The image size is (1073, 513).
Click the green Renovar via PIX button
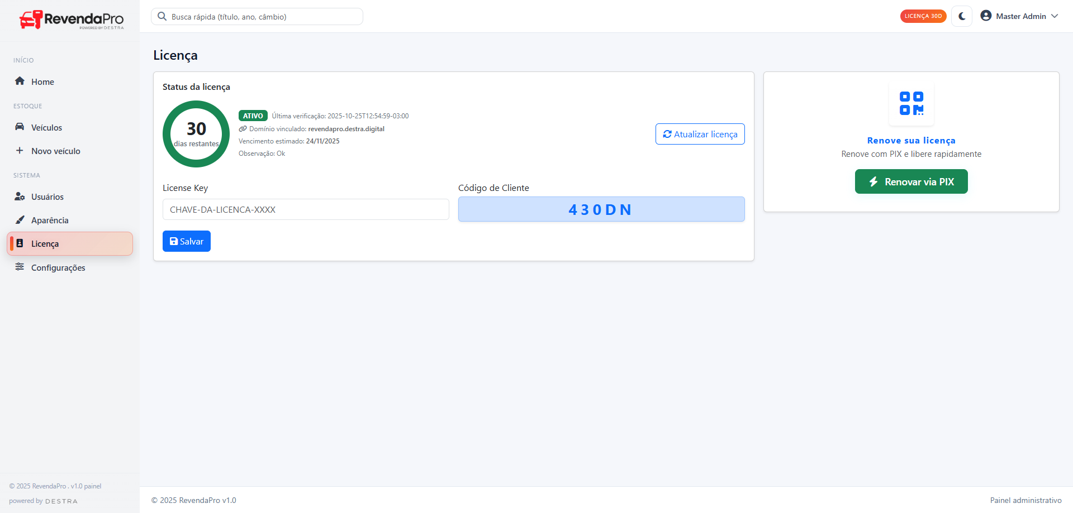click(911, 181)
